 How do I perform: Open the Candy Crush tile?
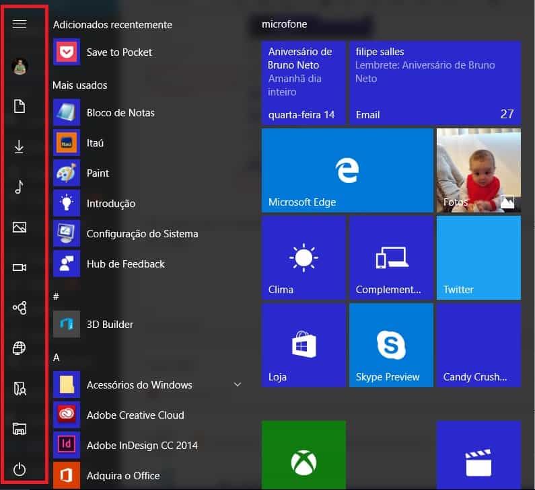point(478,345)
